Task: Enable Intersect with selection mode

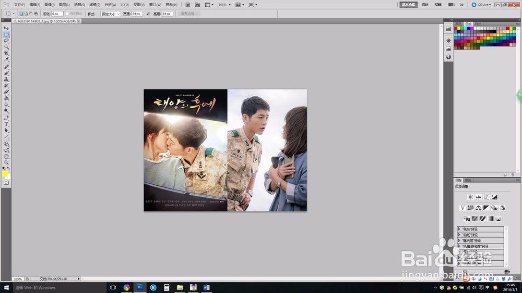Action: point(35,14)
